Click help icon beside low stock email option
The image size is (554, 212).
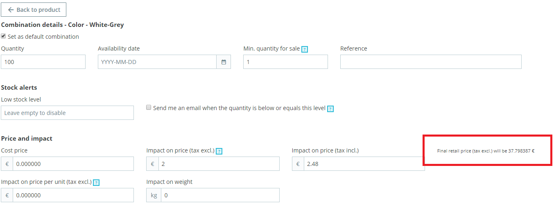pos(330,109)
